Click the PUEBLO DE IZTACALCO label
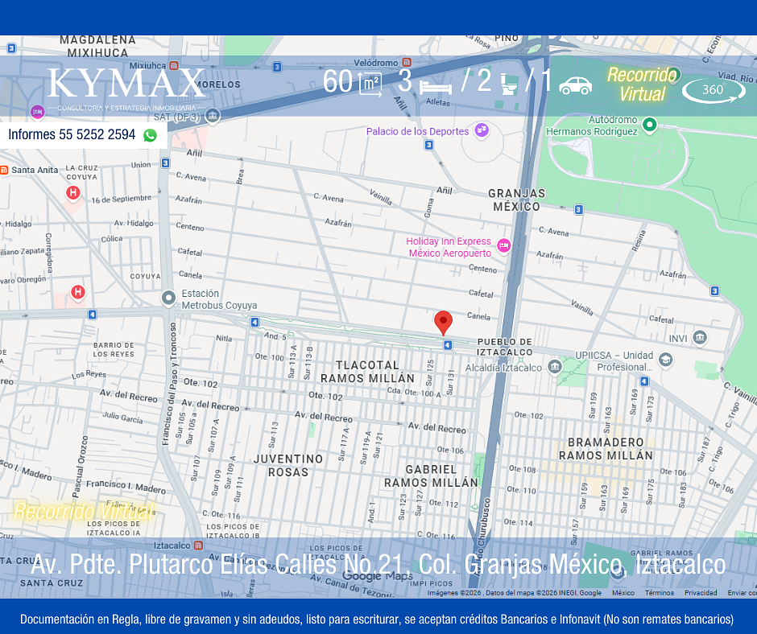Viewport: 757px width, 634px height. (504, 347)
